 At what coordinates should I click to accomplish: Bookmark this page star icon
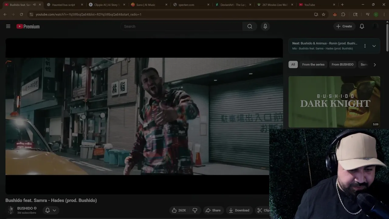tap(323, 14)
